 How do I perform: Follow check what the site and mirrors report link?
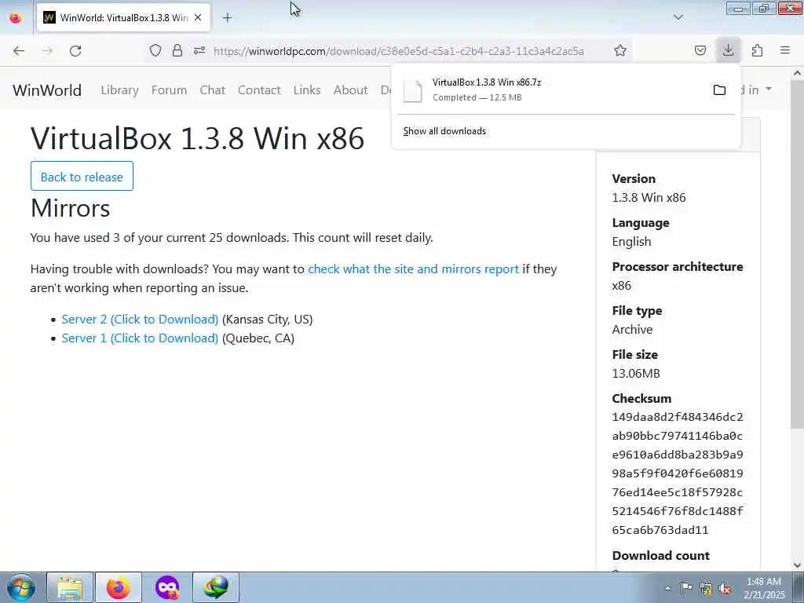click(x=413, y=269)
